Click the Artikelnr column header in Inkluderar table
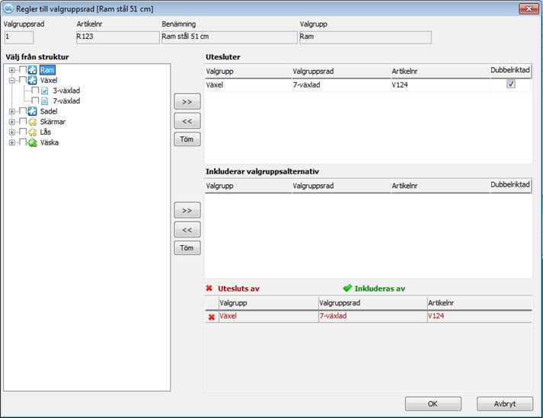The image size is (543, 418). pyautogui.click(x=438, y=186)
